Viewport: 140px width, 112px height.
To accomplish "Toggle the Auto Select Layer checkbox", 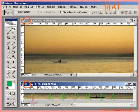I will (16, 12).
